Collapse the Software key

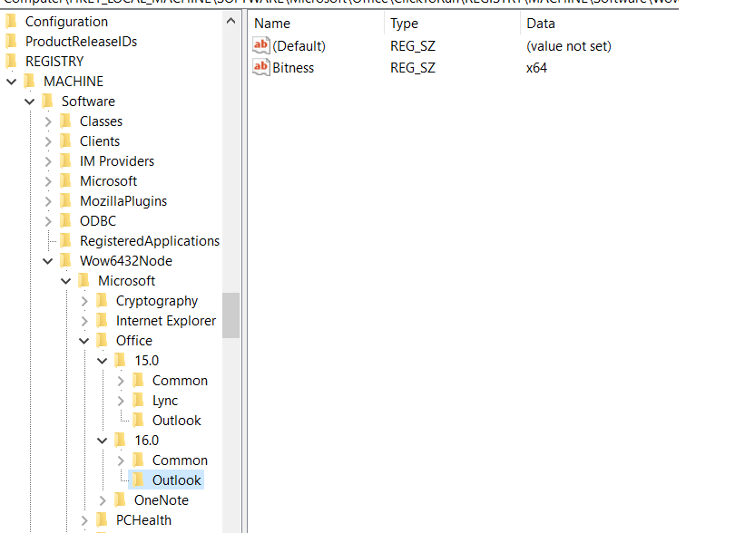click(30, 102)
